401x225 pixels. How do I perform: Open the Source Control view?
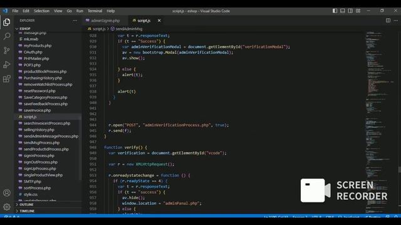7,50
